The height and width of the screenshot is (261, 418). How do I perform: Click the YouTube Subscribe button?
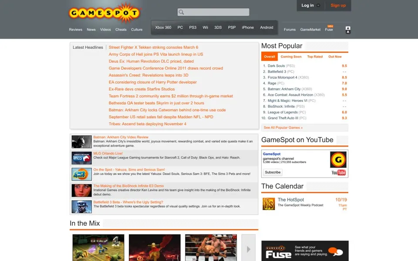pos(273,172)
